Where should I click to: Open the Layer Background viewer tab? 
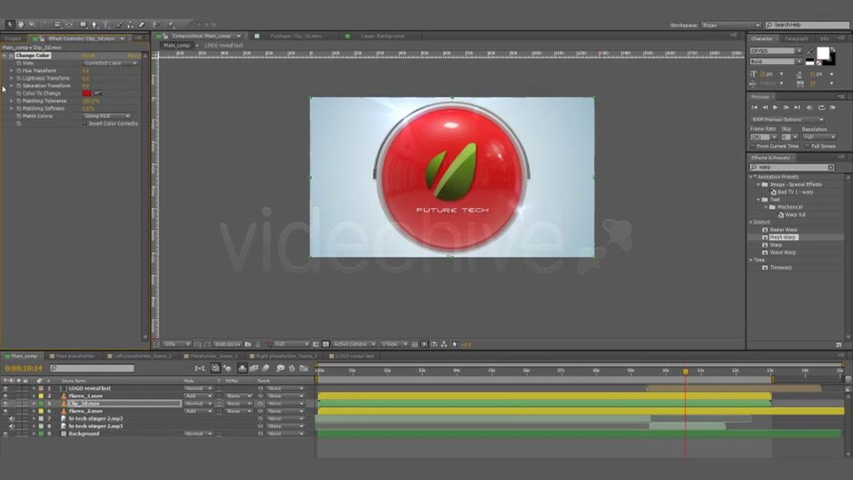pos(382,36)
